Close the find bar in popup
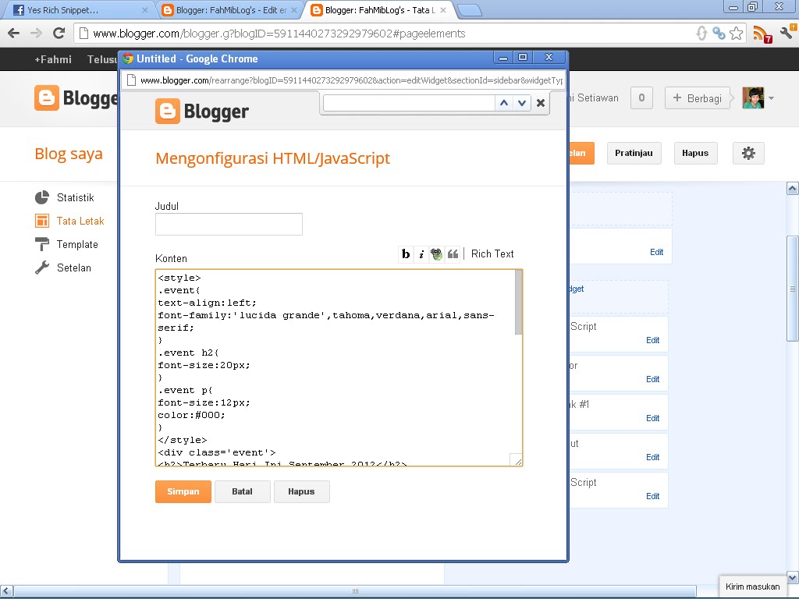This screenshot has height=599, width=799. pyautogui.click(x=541, y=103)
